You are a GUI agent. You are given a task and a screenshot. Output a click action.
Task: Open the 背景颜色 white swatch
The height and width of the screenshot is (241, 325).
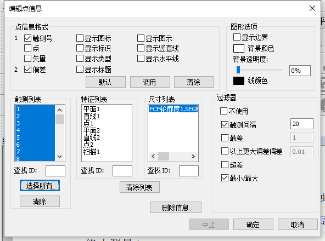(x=239, y=49)
